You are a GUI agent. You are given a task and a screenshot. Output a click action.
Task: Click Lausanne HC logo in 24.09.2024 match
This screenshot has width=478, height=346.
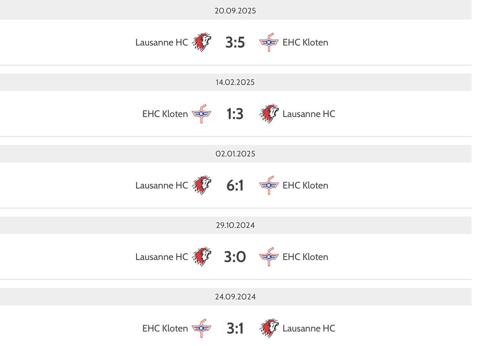coord(269,328)
